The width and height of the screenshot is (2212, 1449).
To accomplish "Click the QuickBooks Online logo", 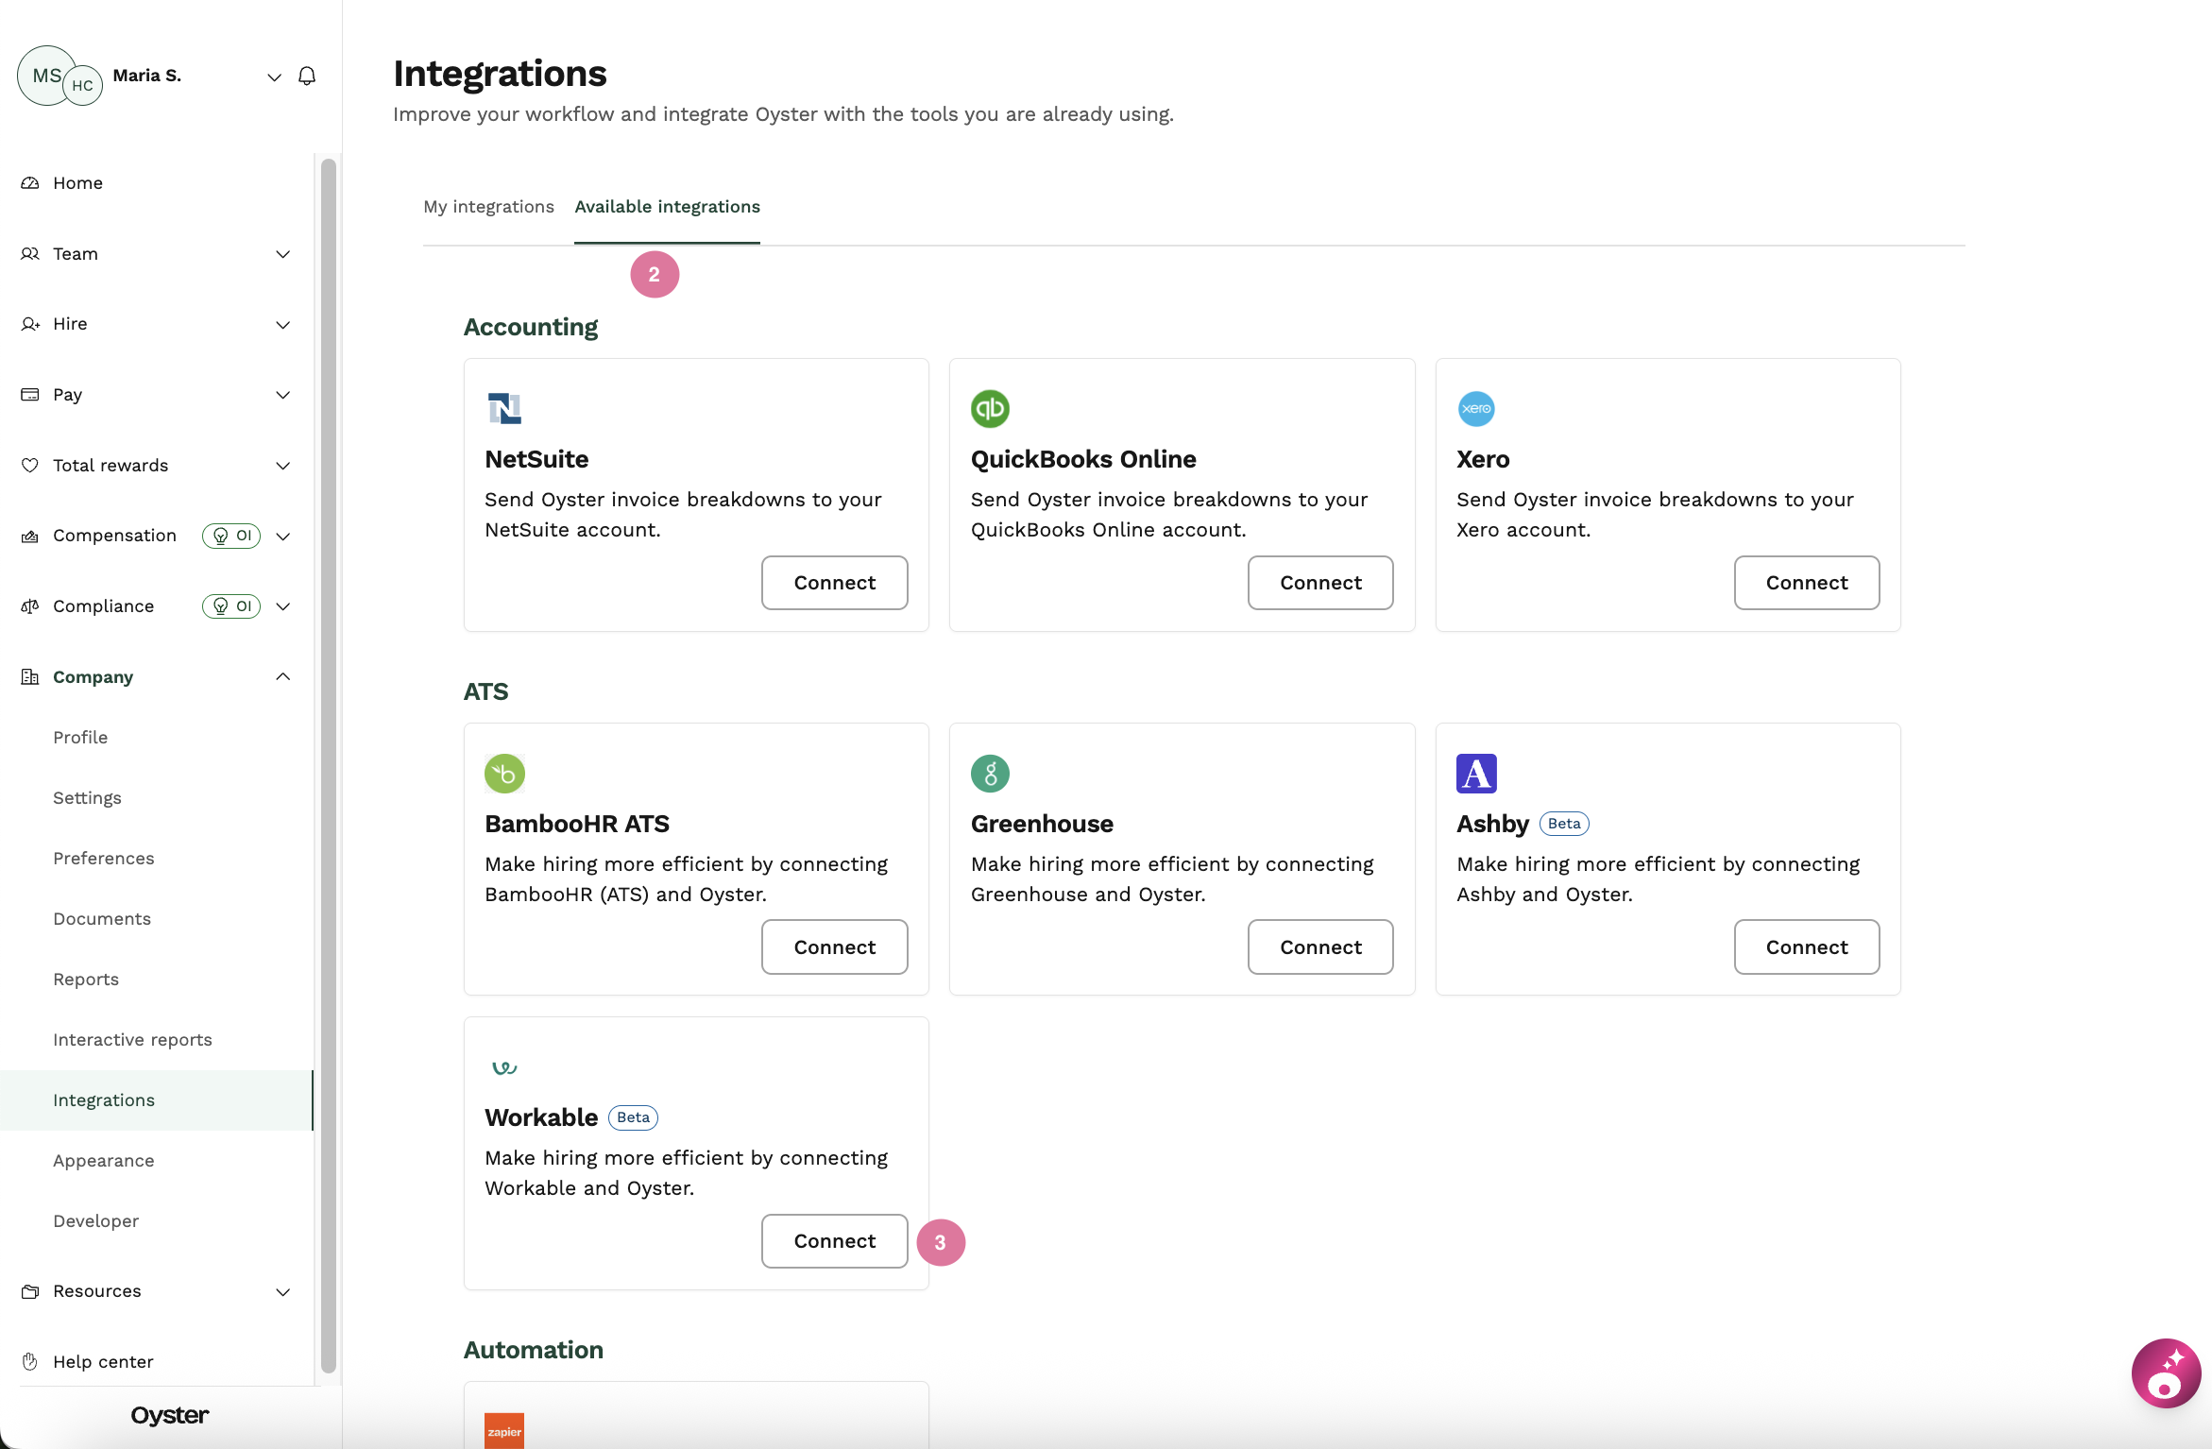I will (x=990, y=409).
